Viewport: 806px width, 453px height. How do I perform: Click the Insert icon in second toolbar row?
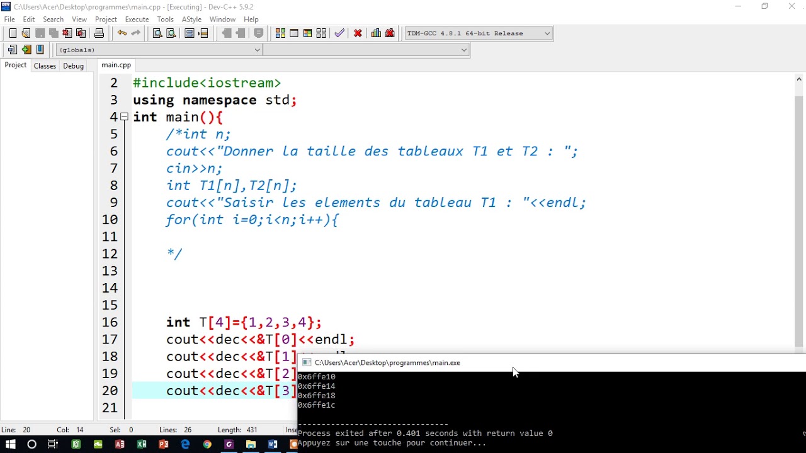coord(13,50)
